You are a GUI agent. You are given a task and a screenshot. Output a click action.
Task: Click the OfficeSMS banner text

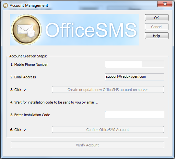(x=91, y=30)
